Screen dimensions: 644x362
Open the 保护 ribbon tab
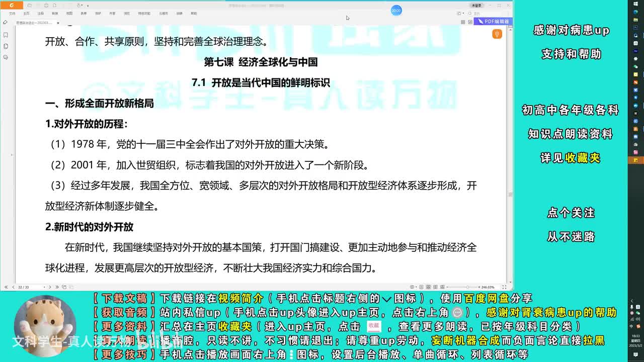coord(98,14)
